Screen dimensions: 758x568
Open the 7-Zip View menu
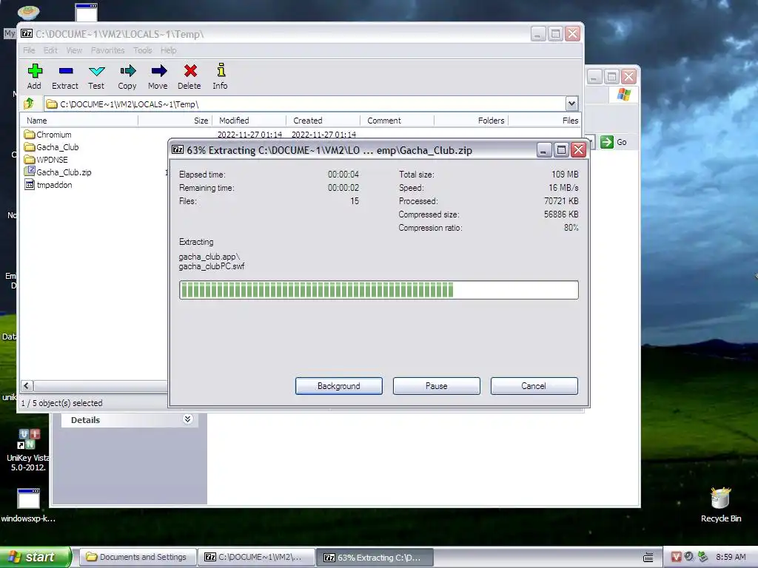click(x=74, y=50)
